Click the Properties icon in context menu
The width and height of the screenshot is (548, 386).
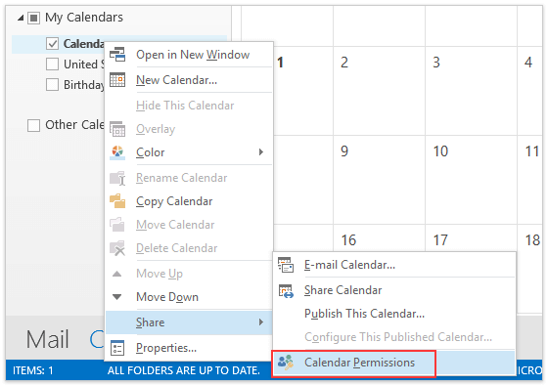(x=117, y=348)
